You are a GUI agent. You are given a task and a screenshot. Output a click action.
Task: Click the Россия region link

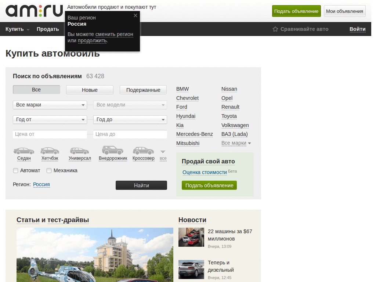(41, 184)
